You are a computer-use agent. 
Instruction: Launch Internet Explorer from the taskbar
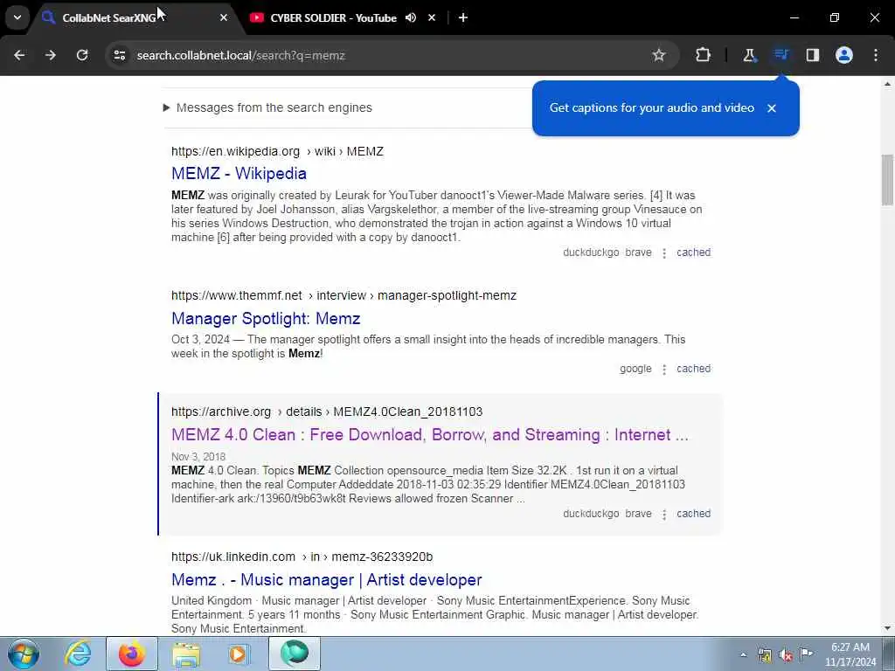point(78,654)
